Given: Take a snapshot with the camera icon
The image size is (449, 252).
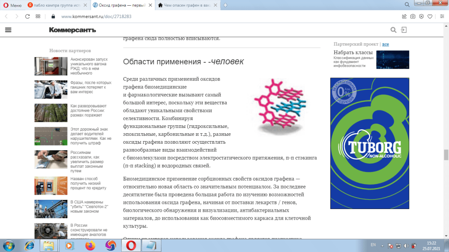Looking at the screenshot, I should tap(413, 16).
